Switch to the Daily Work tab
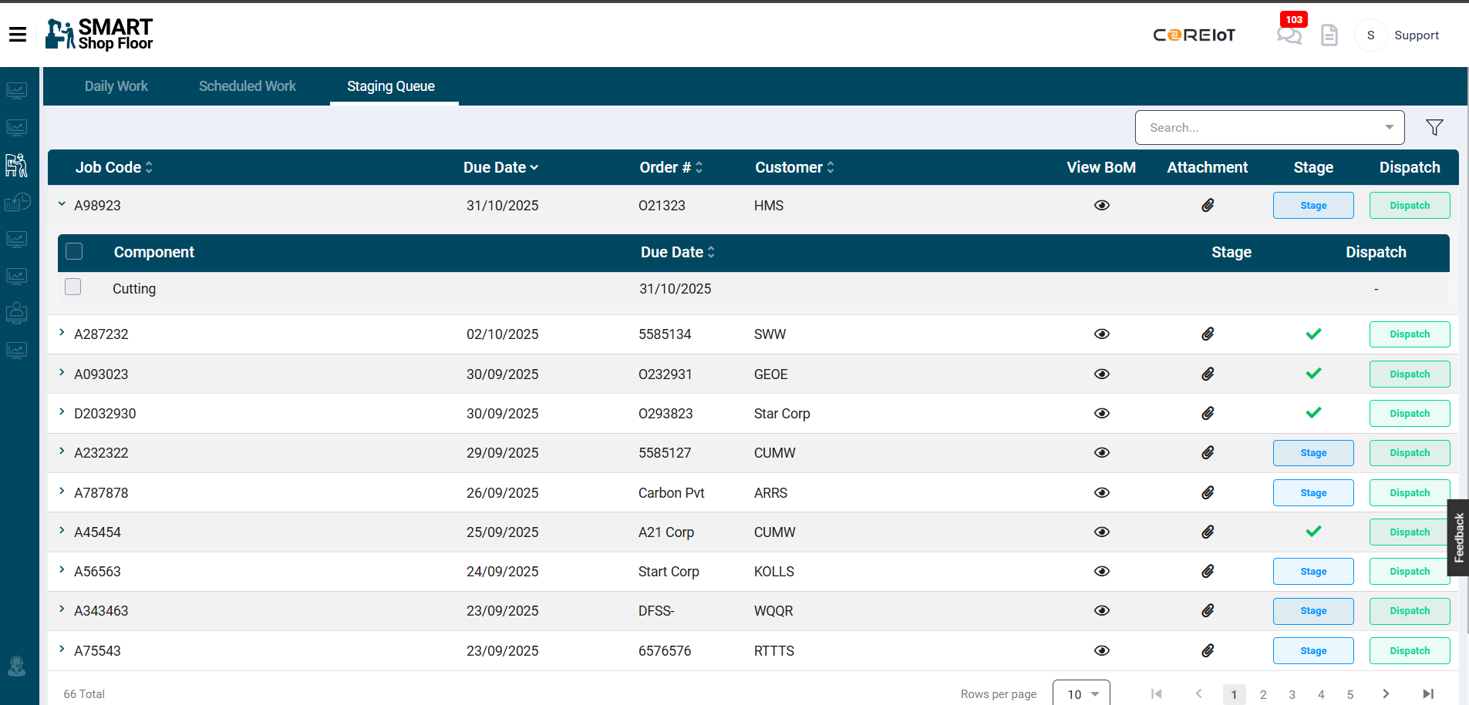The height and width of the screenshot is (705, 1469). (116, 86)
